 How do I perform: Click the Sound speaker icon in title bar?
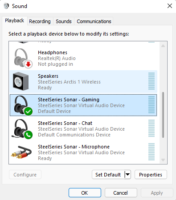pos(6,6)
